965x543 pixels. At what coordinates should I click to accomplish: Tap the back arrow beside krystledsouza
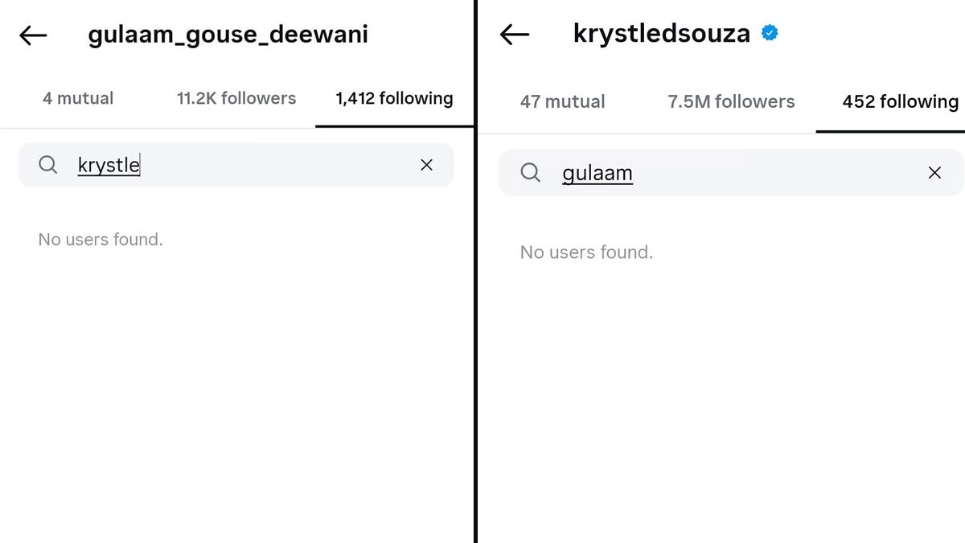point(515,34)
